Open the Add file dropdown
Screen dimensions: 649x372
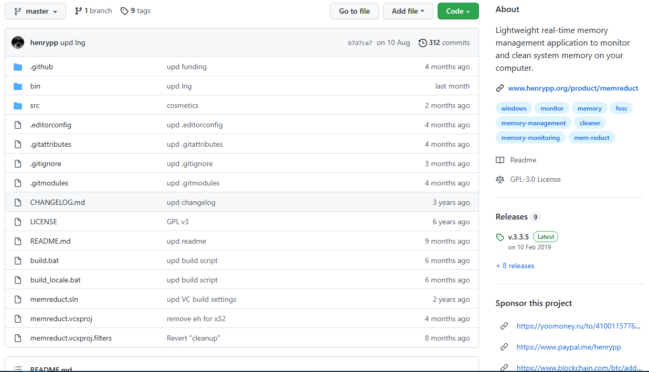point(408,11)
